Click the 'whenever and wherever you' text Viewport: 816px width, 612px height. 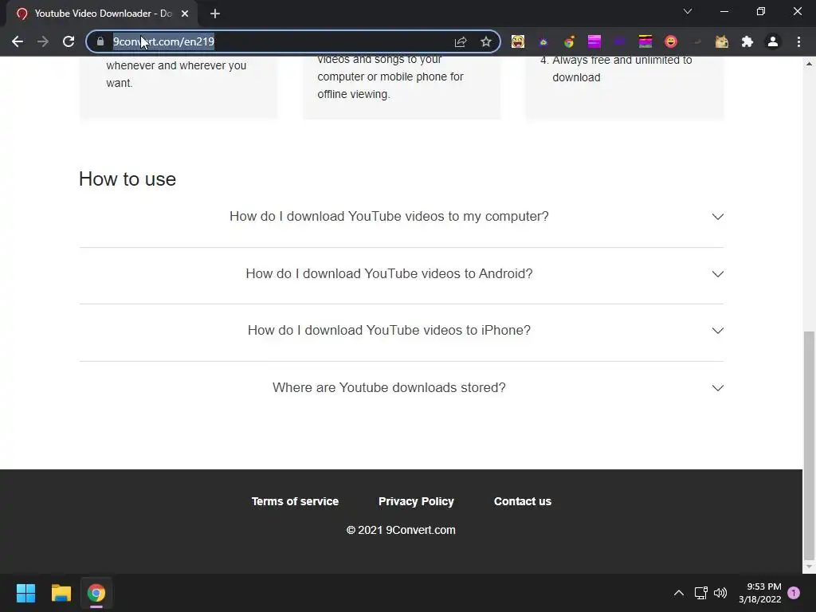(176, 65)
